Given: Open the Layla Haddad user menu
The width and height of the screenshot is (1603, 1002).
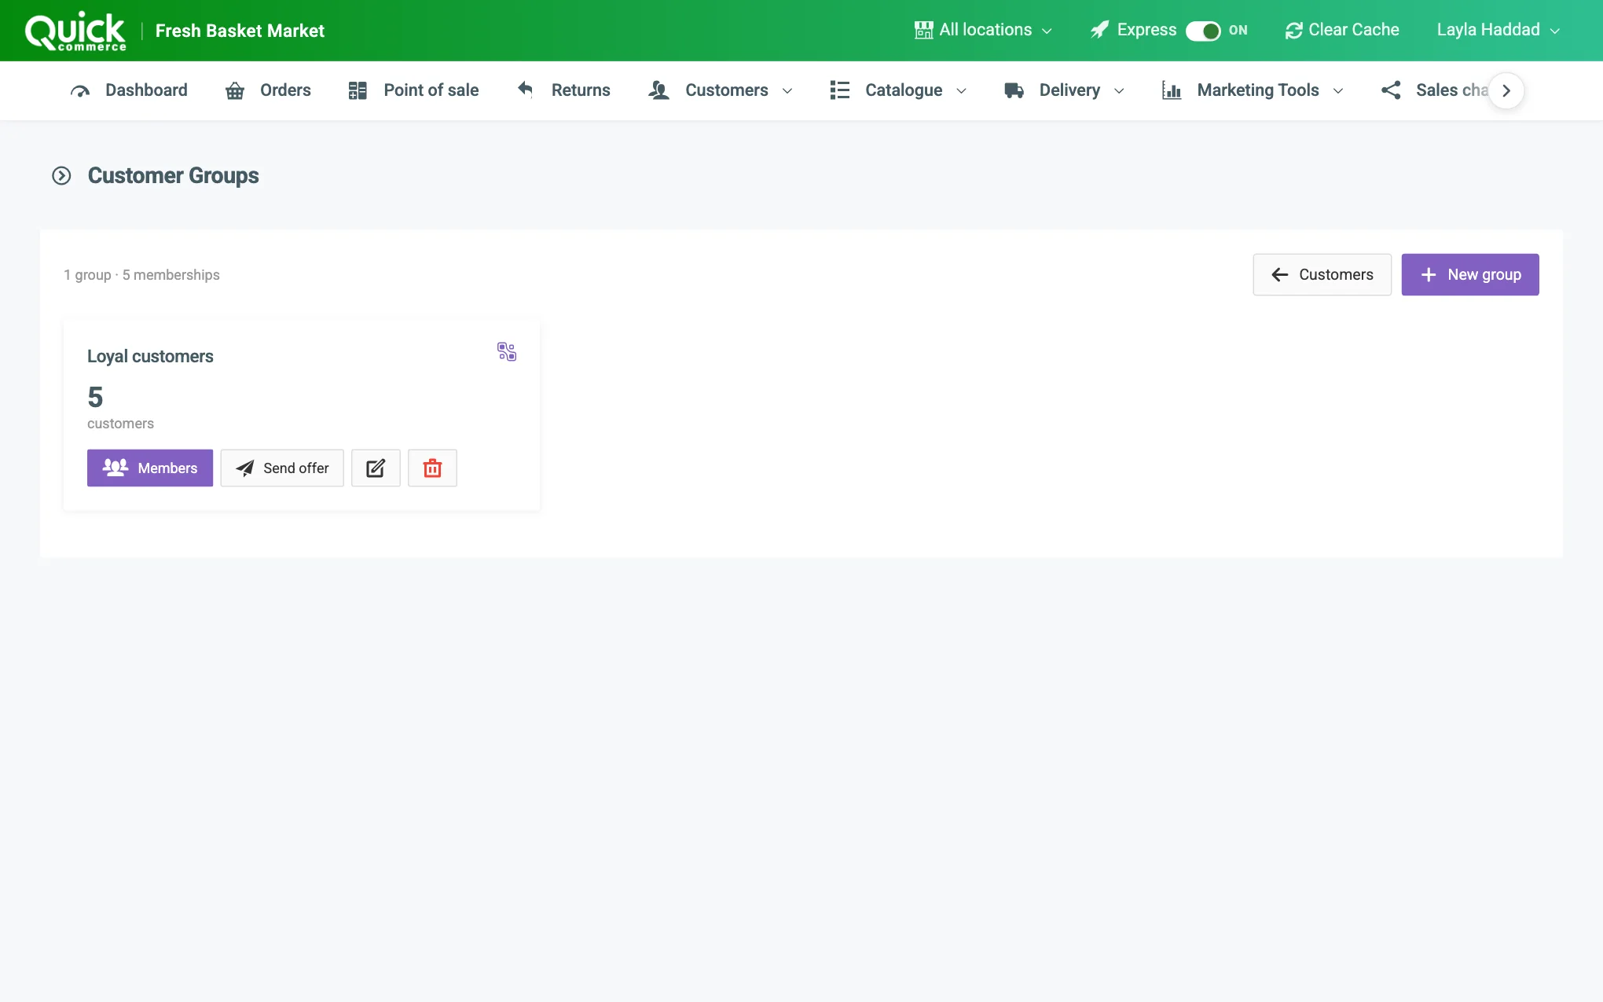Looking at the screenshot, I should coord(1498,30).
